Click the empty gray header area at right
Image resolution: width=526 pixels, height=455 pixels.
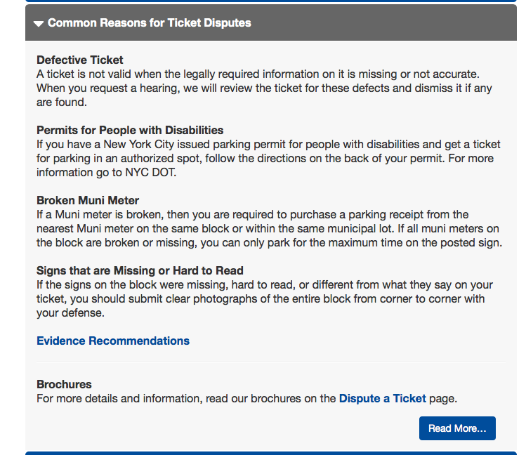tap(384, 22)
